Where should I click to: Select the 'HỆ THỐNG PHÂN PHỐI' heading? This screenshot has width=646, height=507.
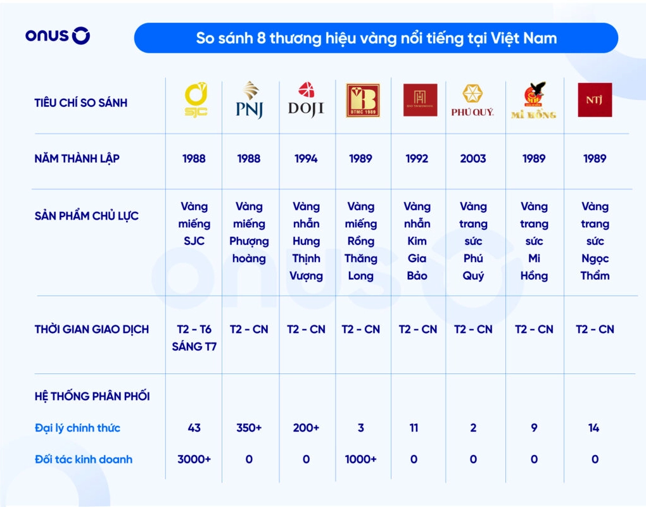click(x=92, y=397)
